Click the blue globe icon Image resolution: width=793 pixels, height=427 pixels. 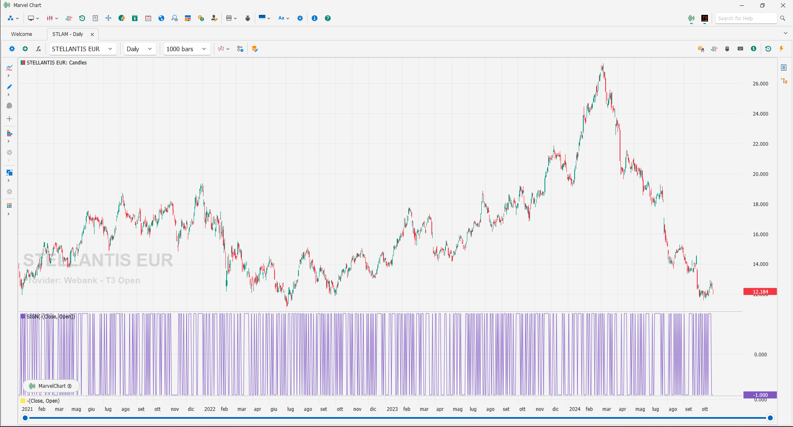pyautogui.click(x=161, y=18)
